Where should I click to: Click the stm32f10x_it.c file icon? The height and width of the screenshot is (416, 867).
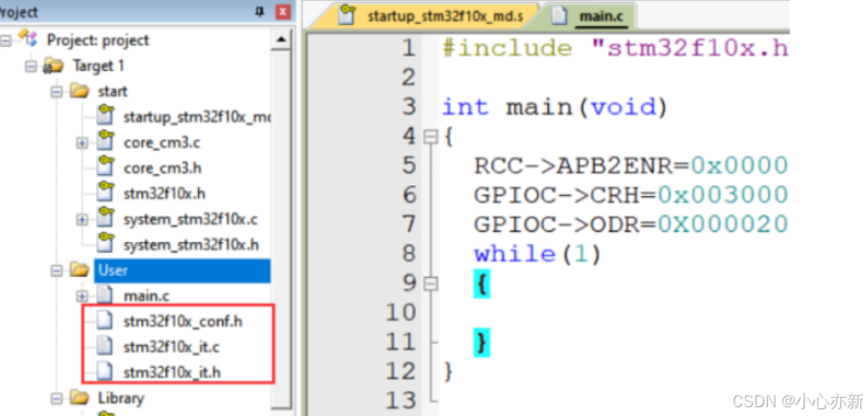pos(105,347)
